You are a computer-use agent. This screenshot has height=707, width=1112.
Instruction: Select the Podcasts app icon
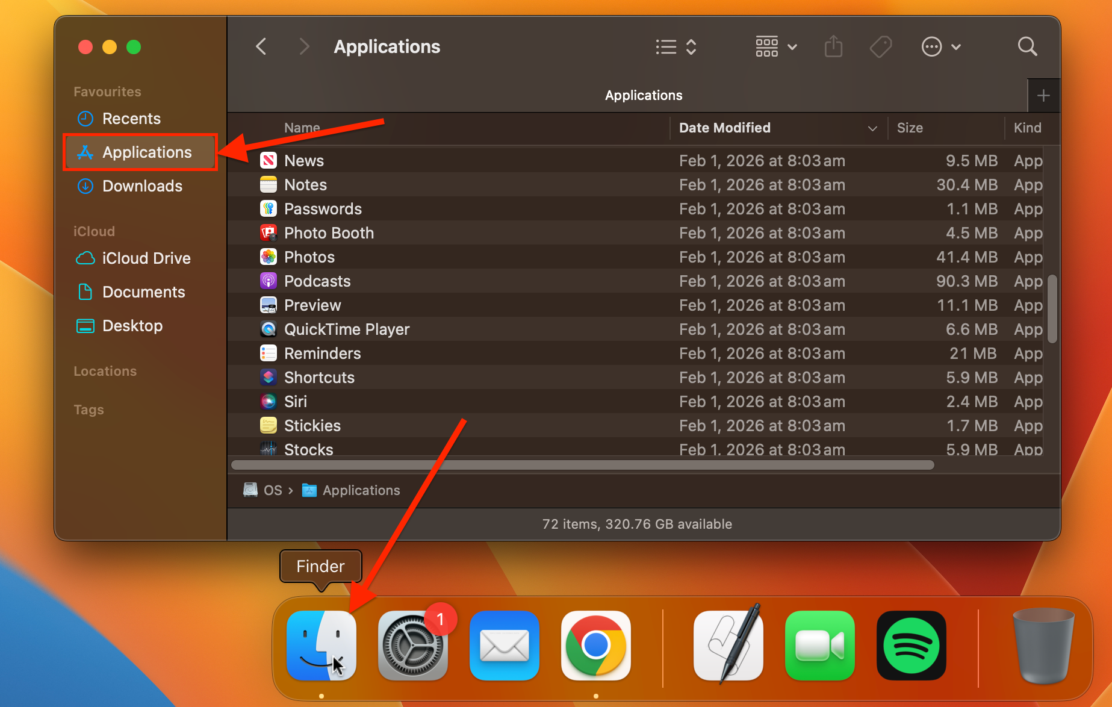tap(269, 281)
